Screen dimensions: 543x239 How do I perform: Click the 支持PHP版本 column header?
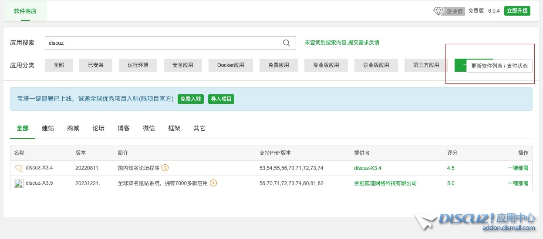(x=275, y=153)
